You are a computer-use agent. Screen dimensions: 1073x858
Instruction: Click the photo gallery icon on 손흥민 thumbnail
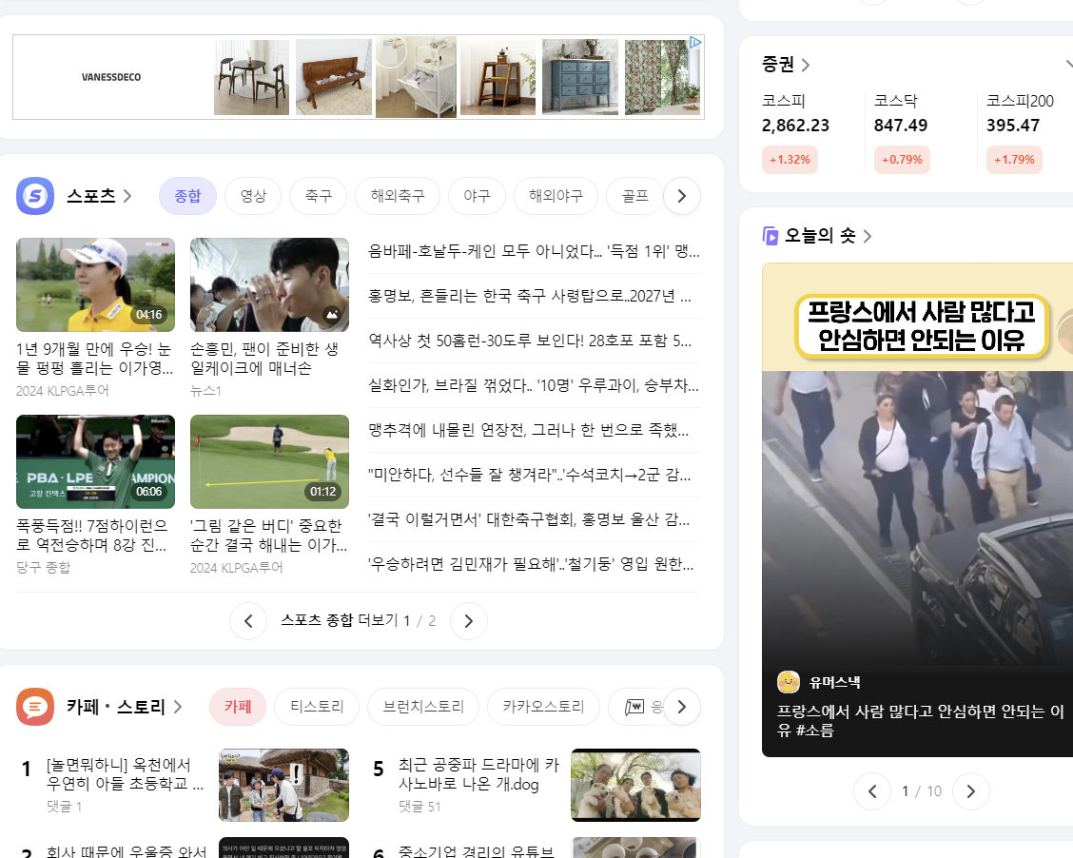[332, 315]
